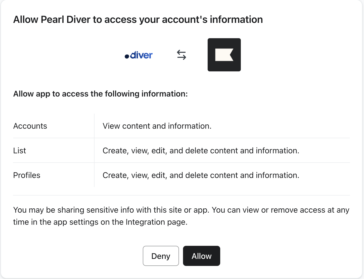Select the Accounts row label
The image size is (364, 279).
(30, 126)
